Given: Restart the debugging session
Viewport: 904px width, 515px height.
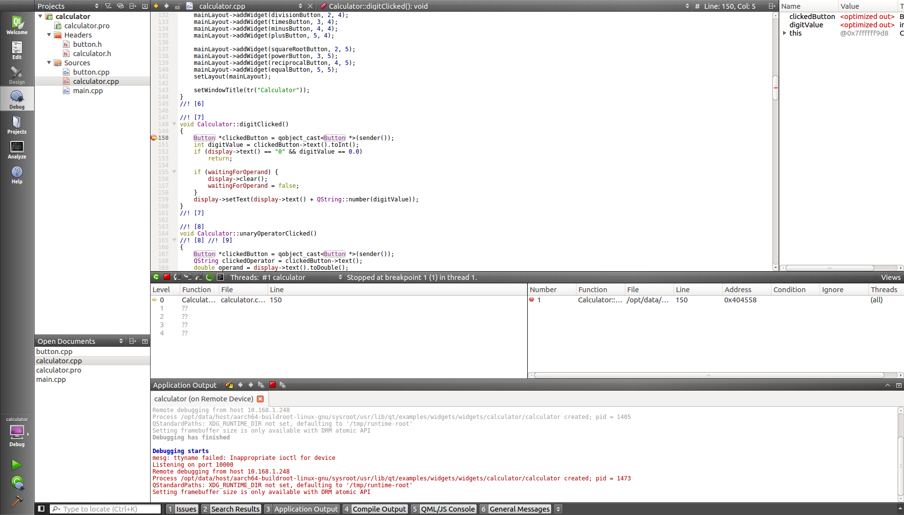Looking at the screenshot, I should [210, 277].
